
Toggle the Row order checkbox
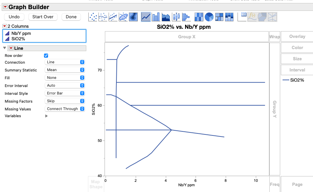[46, 56]
